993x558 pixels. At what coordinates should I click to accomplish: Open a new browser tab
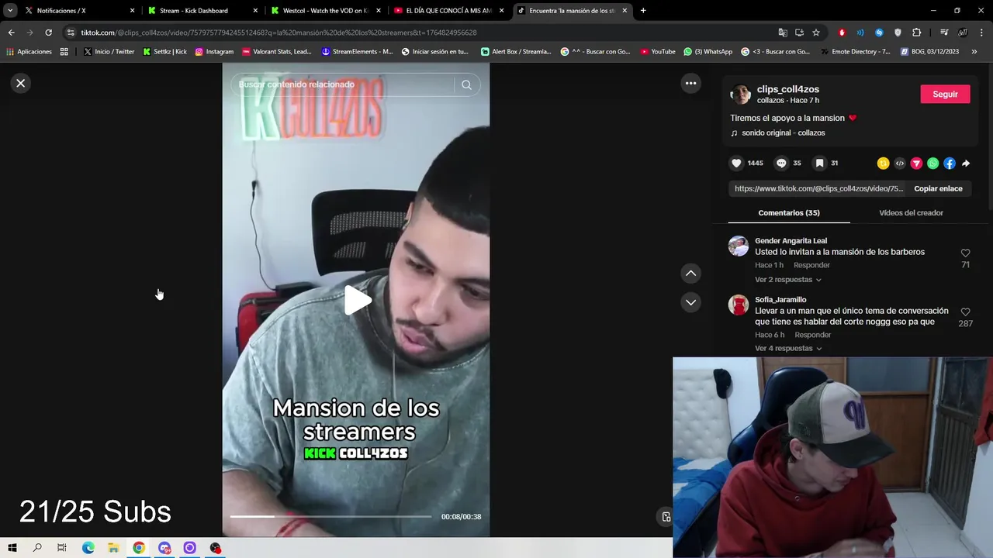pos(643,11)
